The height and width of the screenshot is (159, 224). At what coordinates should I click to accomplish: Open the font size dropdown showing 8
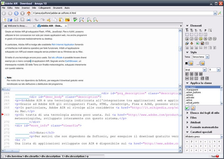pos(218,70)
